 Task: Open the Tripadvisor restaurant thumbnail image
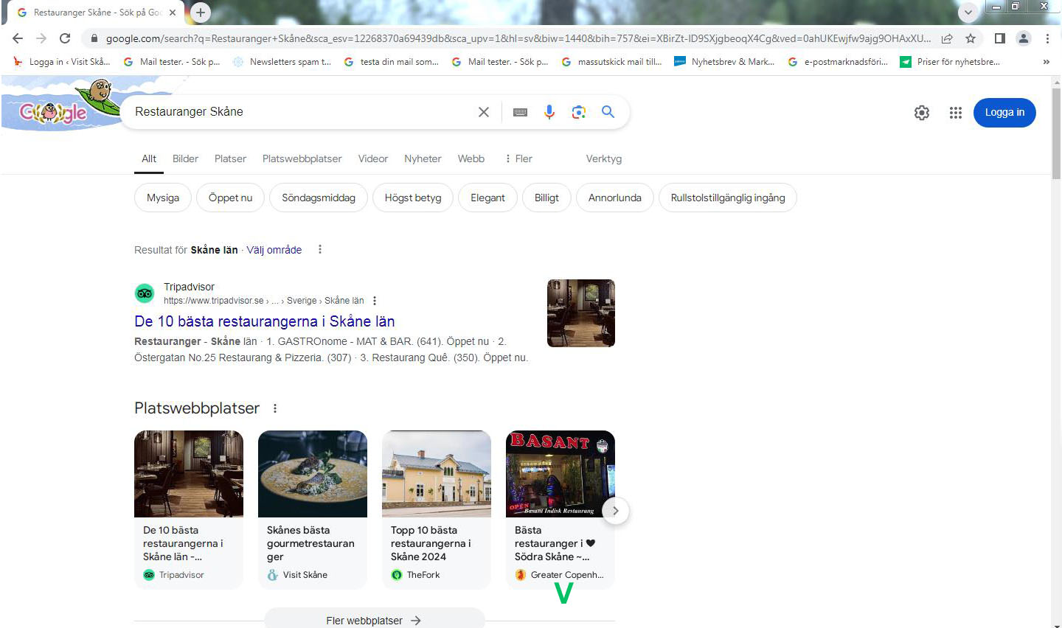click(x=581, y=313)
